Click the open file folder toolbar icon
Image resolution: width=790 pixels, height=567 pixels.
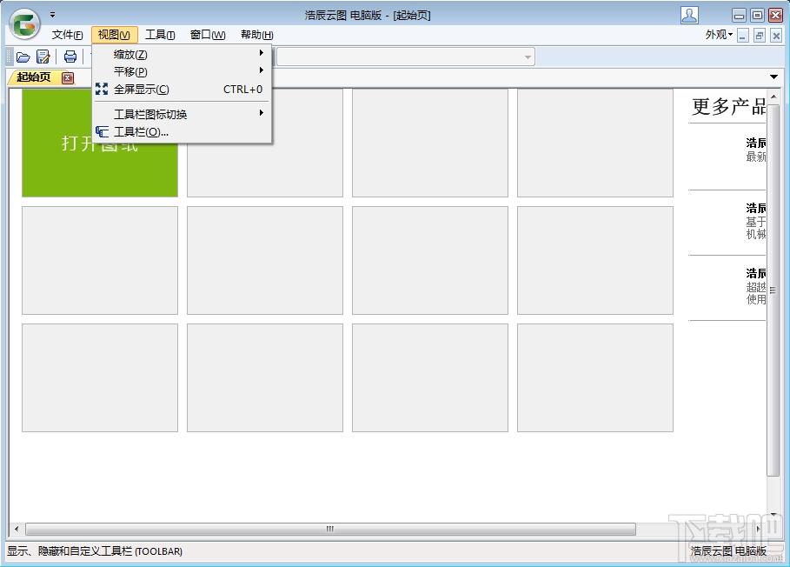click(x=23, y=57)
